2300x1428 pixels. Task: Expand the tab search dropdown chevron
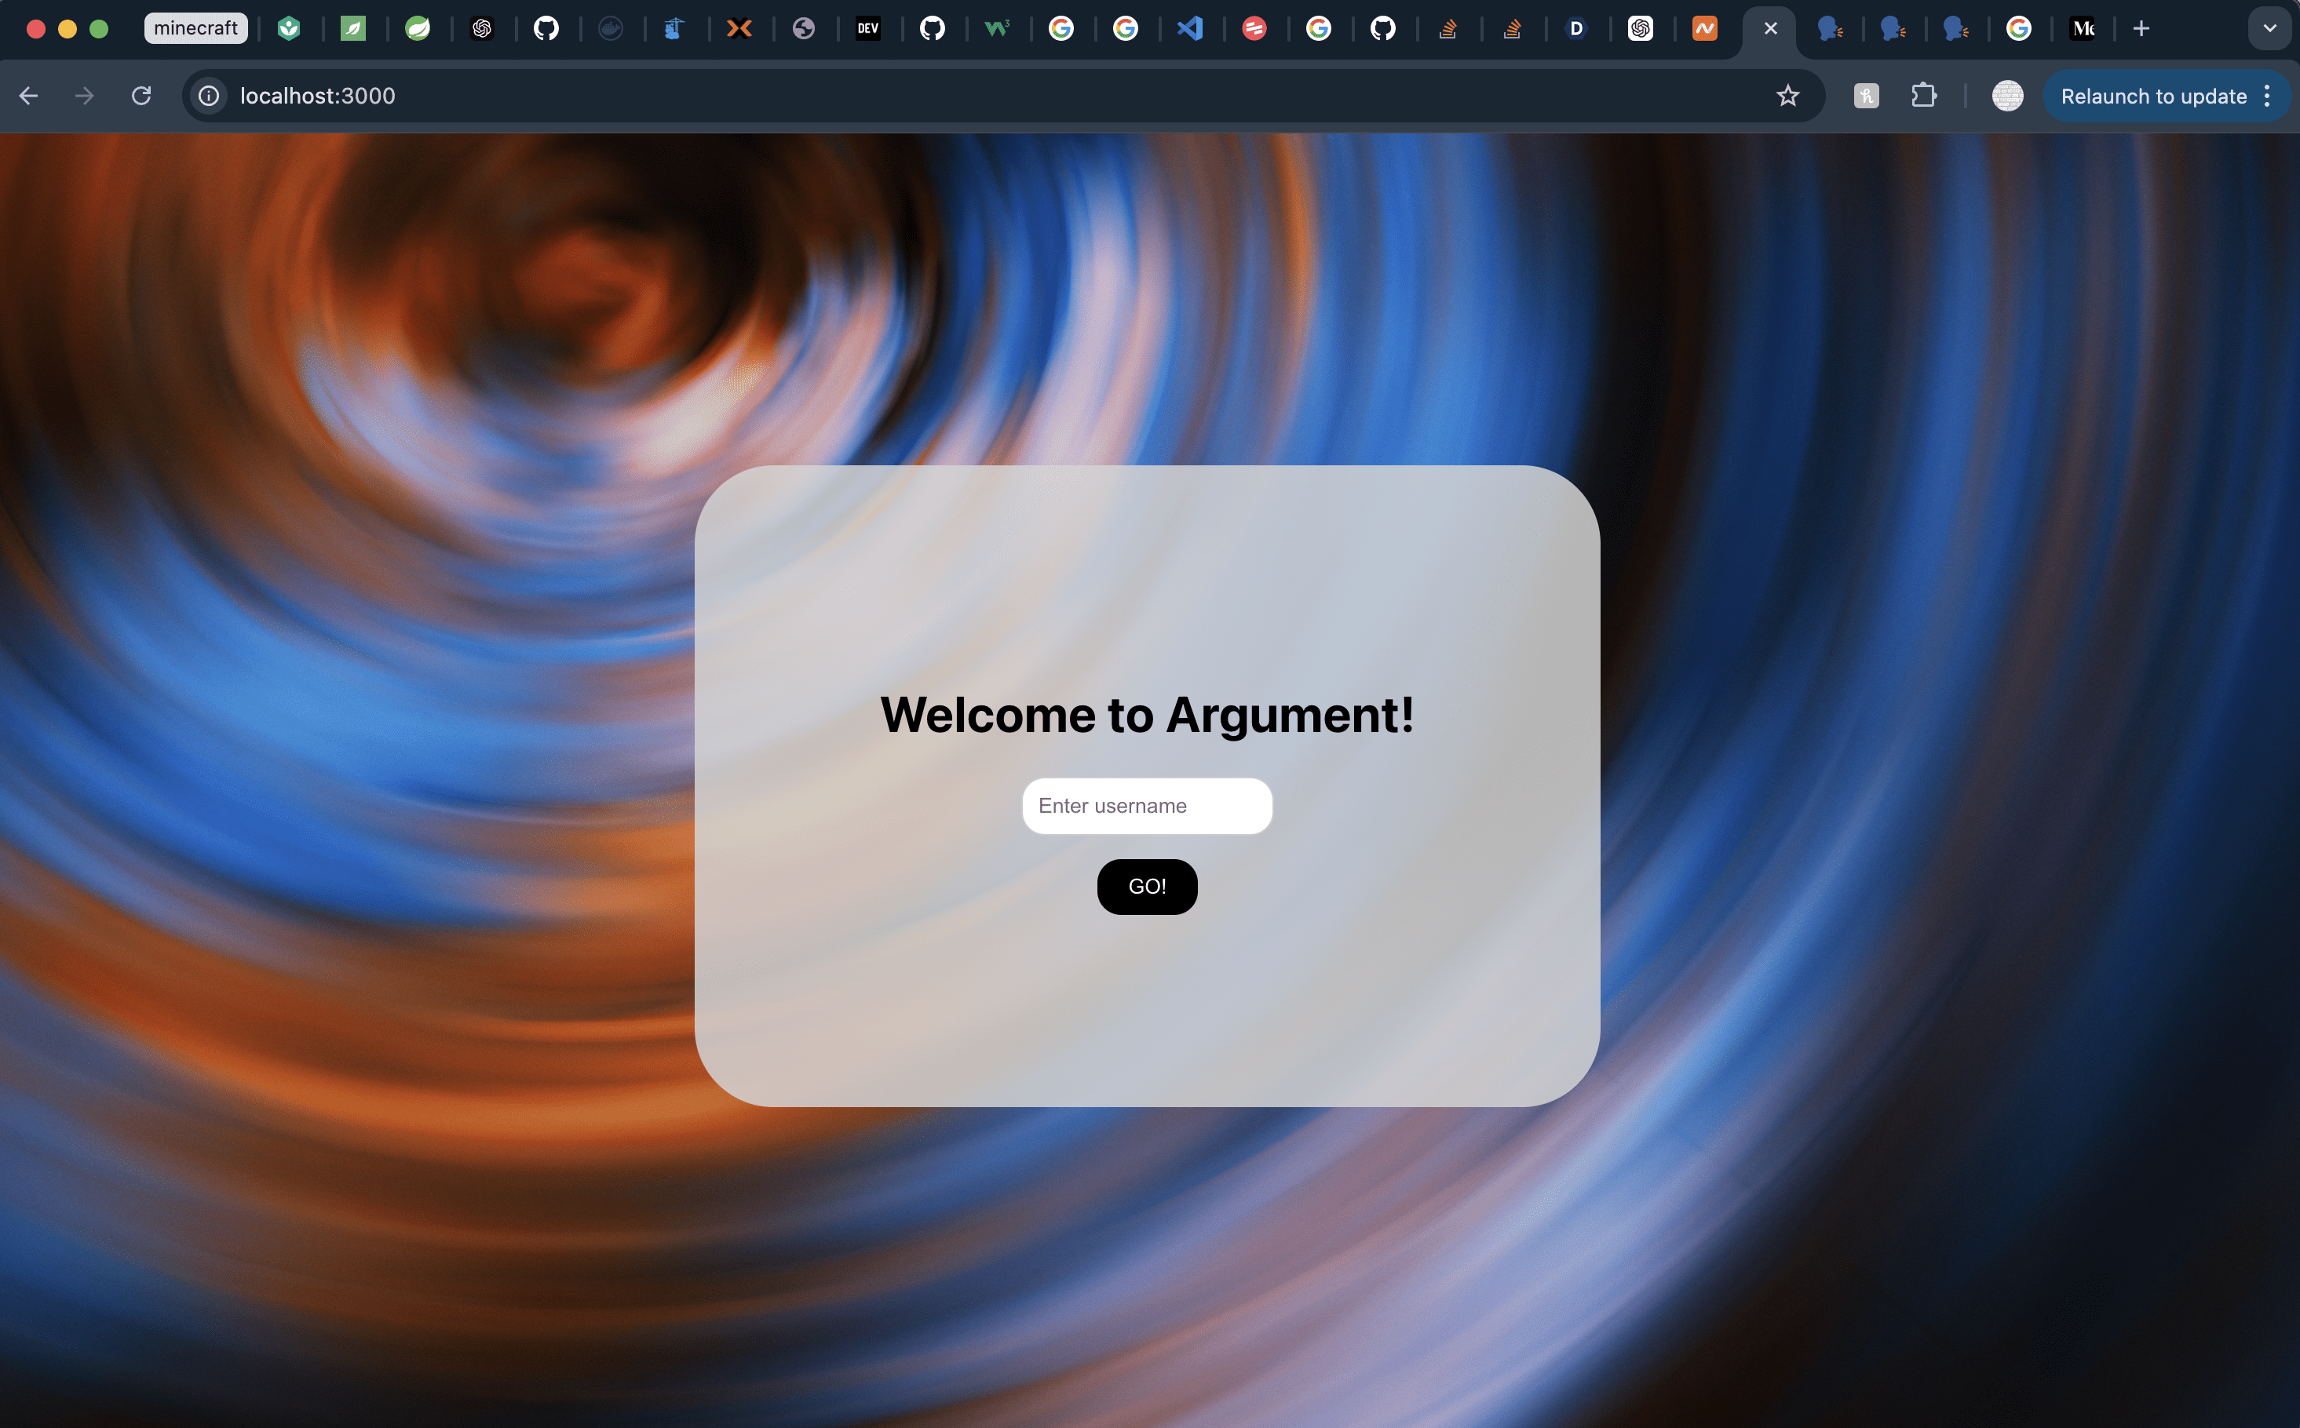coord(2269,28)
